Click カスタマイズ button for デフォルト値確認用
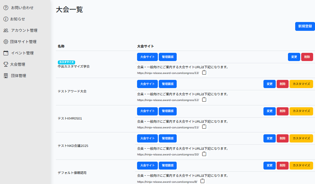This screenshot has height=184, width=315. pos(301,165)
